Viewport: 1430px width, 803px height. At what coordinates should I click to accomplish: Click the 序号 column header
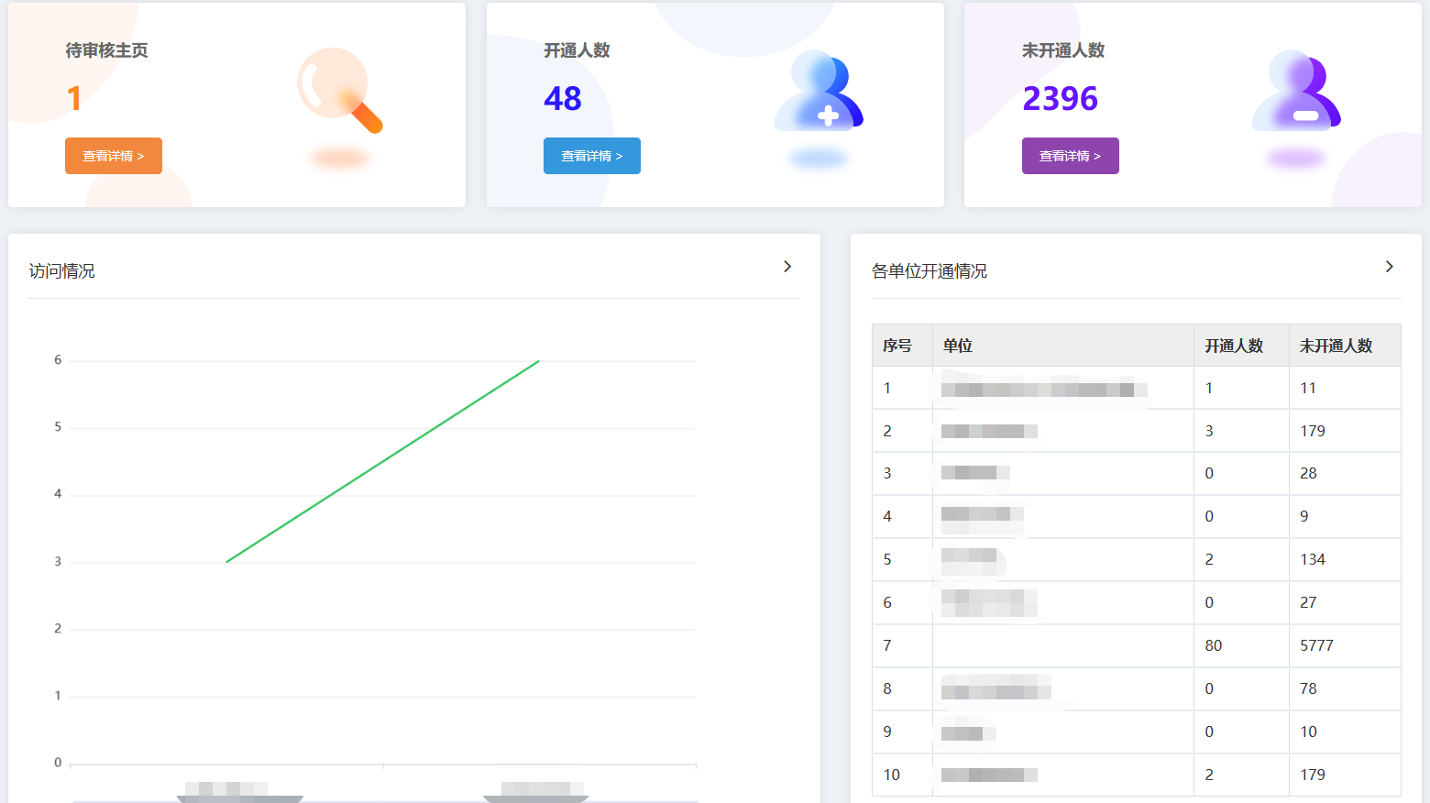pos(897,346)
